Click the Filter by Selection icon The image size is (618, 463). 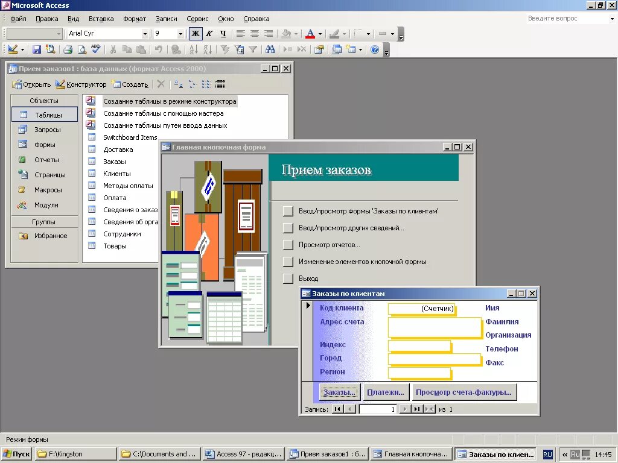(225, 49)
